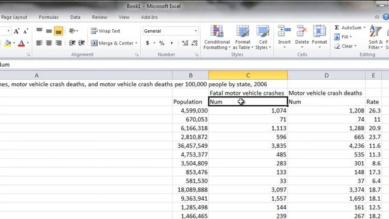Viewport: 389px width, 219px height.
Task: Align text left in the cell
Action: tap(39, 43)
